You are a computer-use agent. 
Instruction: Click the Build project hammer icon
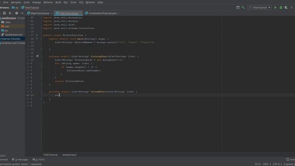coord(243,7)
